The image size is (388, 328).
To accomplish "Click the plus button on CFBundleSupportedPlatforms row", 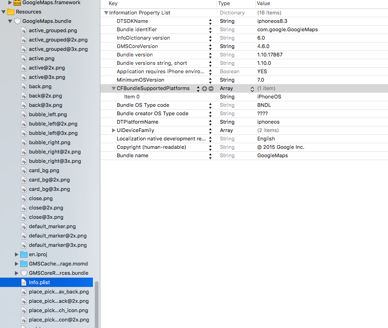I will point(205,89).
